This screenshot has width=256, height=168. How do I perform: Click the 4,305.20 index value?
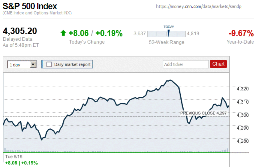tap(20, 31)
